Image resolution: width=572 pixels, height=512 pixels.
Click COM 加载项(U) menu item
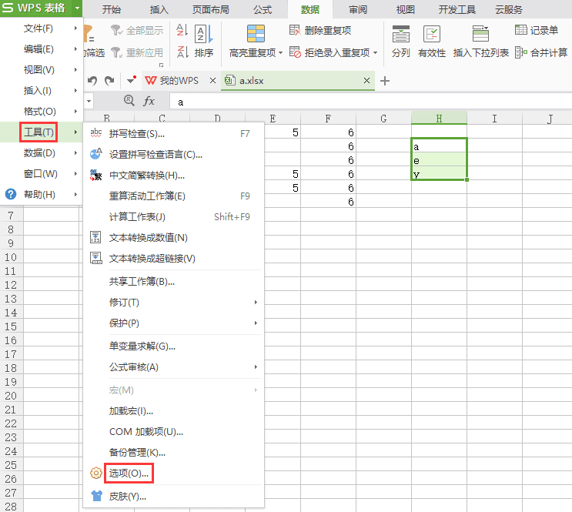[173, 432]
